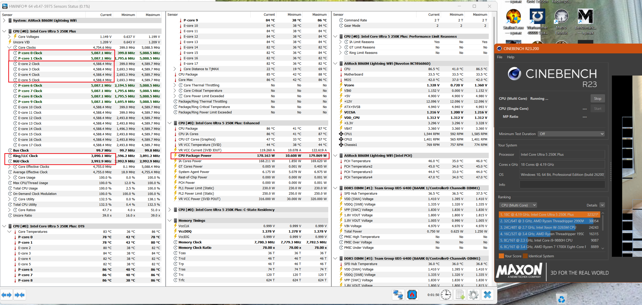Click the thermometer icon beside Motherboard temperature row

click(341, 75)
